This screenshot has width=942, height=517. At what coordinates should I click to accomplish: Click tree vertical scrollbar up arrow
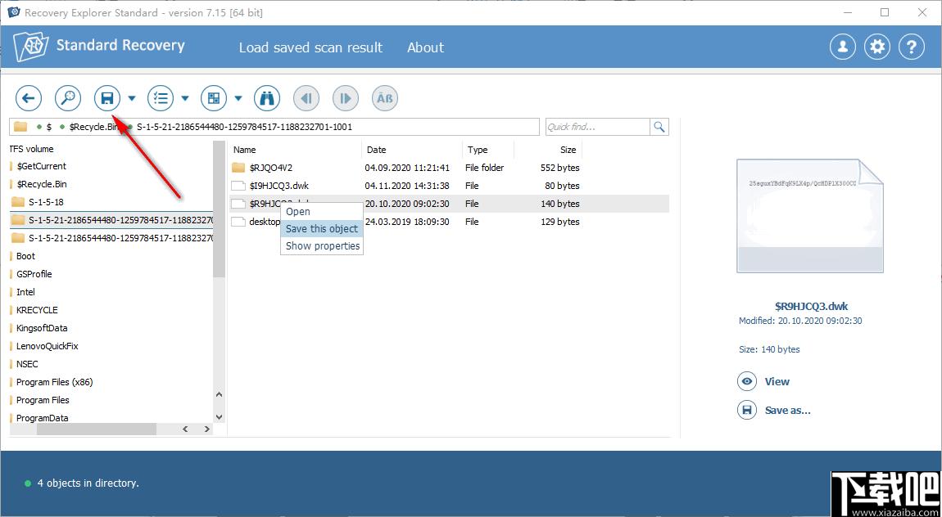click(219, 394)
